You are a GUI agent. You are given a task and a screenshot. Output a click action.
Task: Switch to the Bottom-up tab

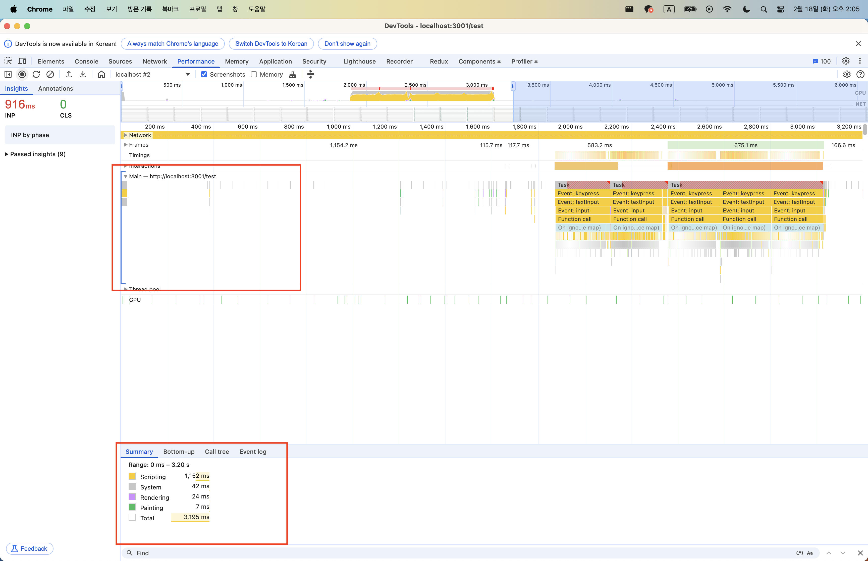pyautogui.click(x=179, y=452)
